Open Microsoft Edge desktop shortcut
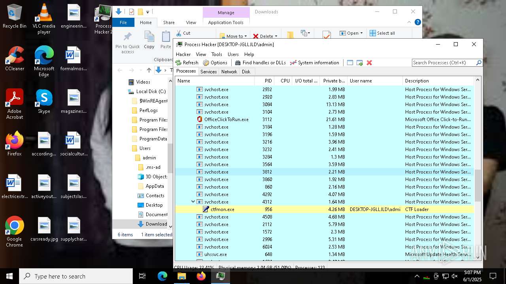506x284 pixels. tap(44, 62)
